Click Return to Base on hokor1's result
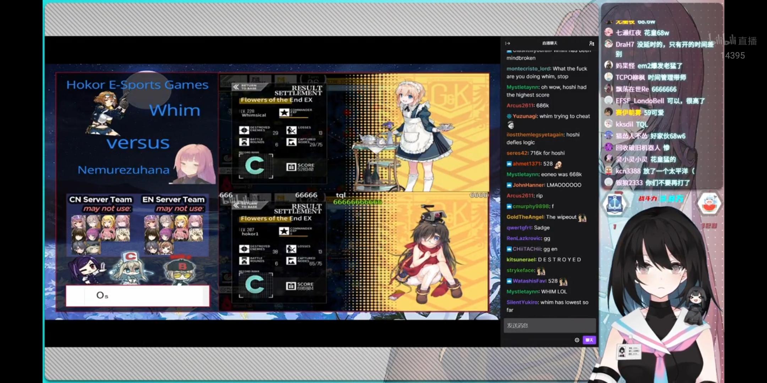This screenshot has height=383, width=767. click(x=250, y=205)
